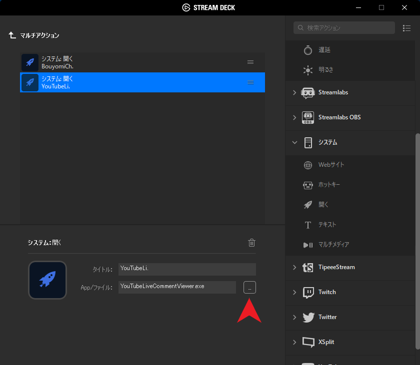
Task: Click the Twitter bird icon
Action: 308,318
